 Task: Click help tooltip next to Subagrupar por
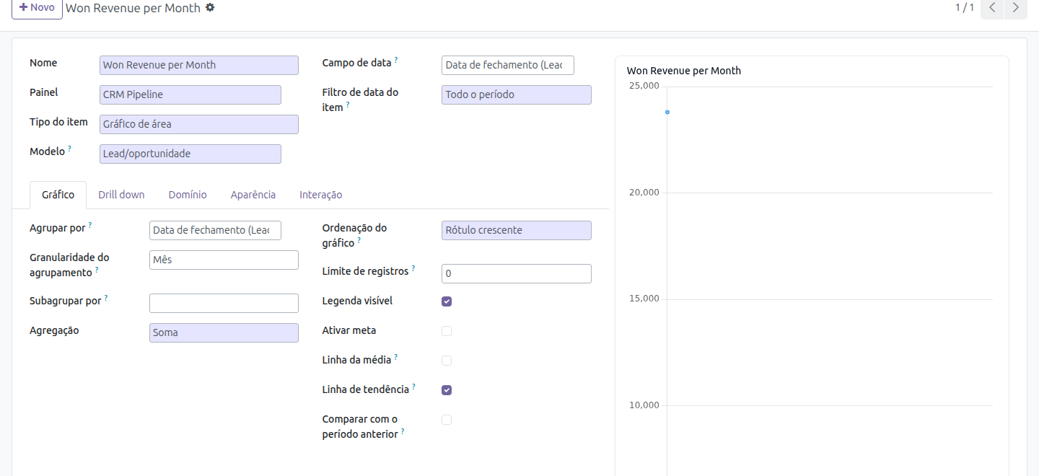tap(106, 297)
